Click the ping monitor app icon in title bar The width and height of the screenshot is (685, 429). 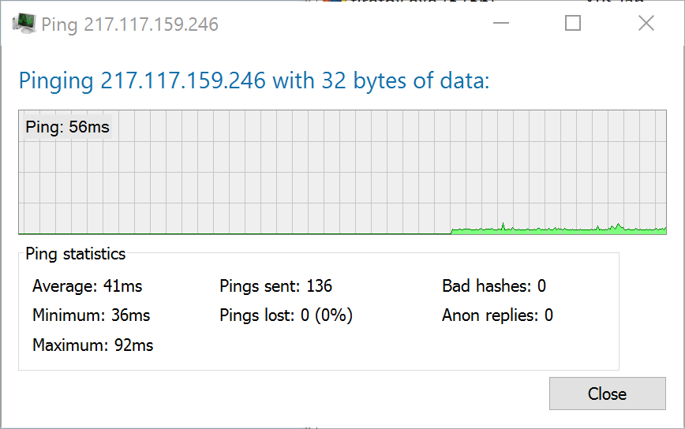[24, 24]
